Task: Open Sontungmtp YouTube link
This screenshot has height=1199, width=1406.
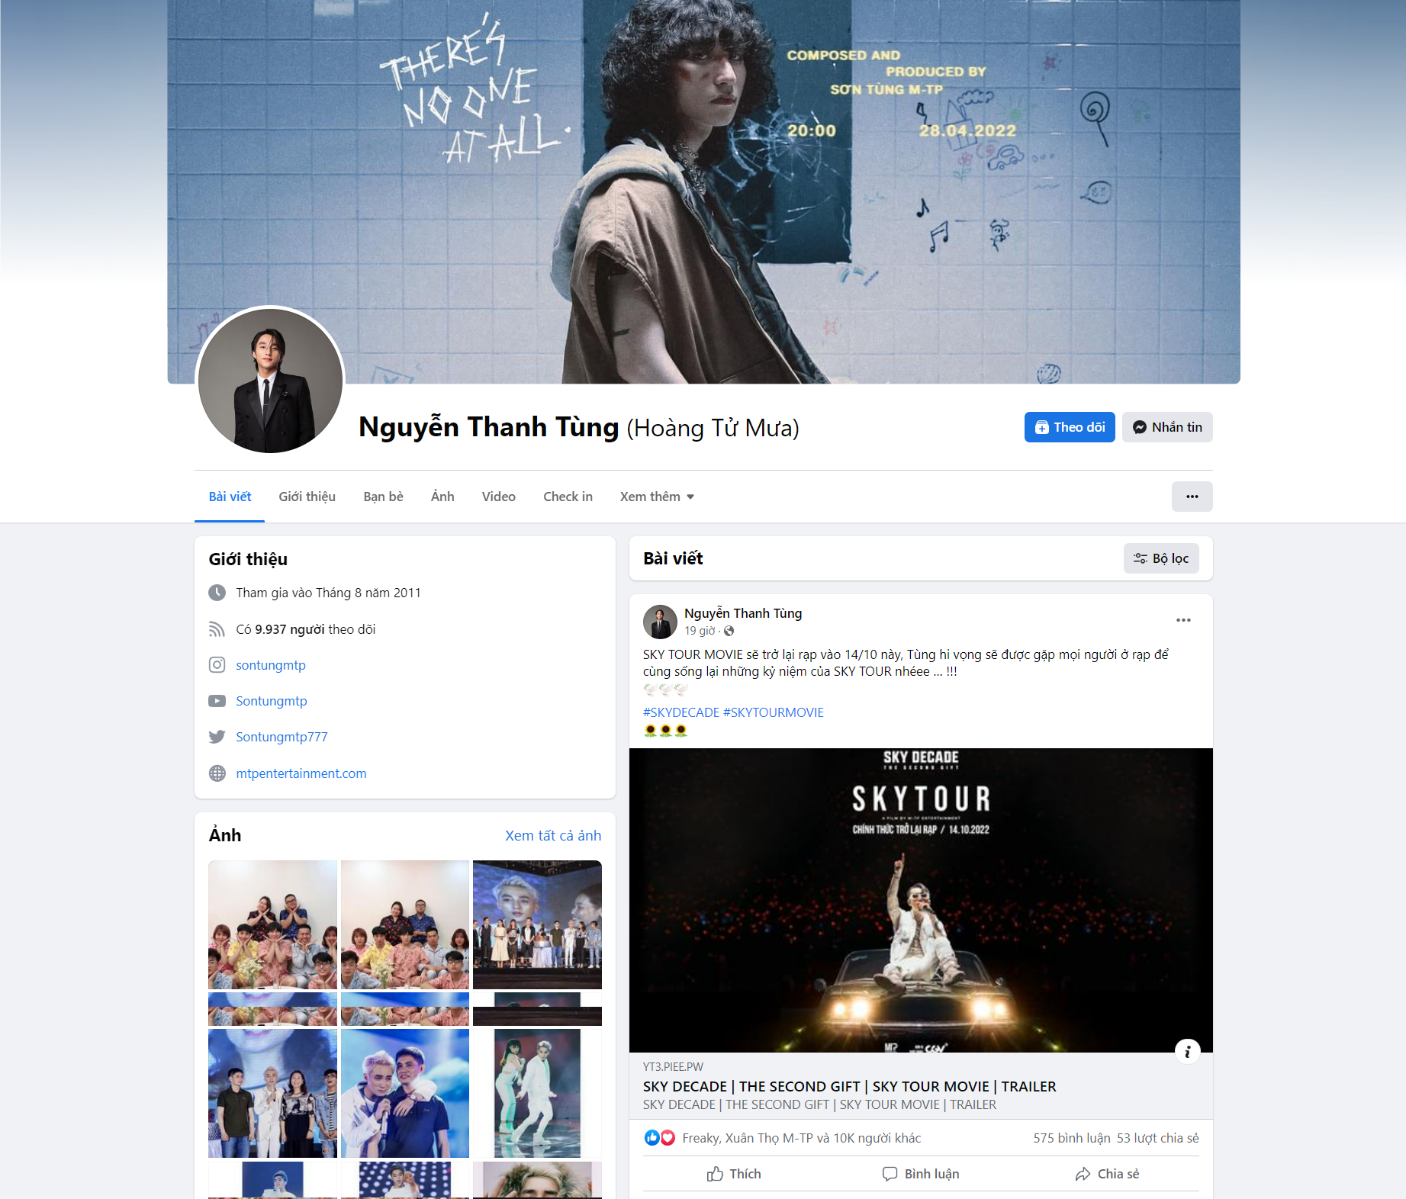Action: 272,701
